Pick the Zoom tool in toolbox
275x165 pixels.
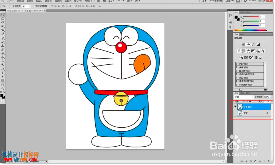3,89
